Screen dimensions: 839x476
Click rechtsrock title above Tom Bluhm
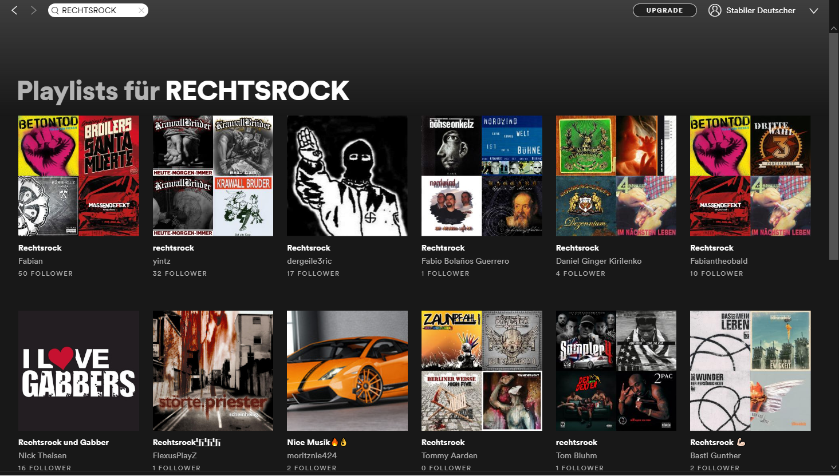point(577,442)
